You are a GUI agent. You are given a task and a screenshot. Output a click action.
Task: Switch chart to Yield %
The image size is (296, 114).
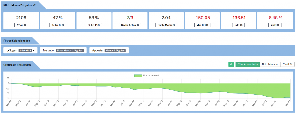(x=287, y=64)
